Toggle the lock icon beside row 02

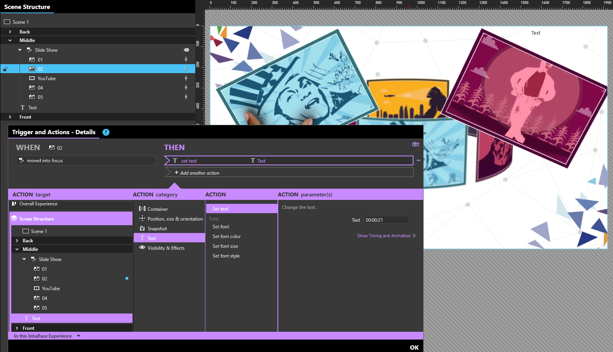coord(5,69)
